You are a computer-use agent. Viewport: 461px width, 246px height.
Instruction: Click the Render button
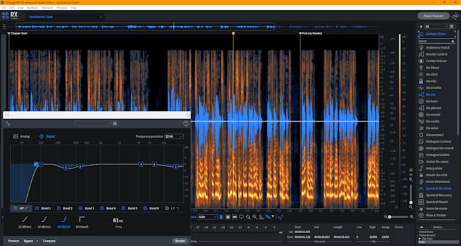pos(180,241)
